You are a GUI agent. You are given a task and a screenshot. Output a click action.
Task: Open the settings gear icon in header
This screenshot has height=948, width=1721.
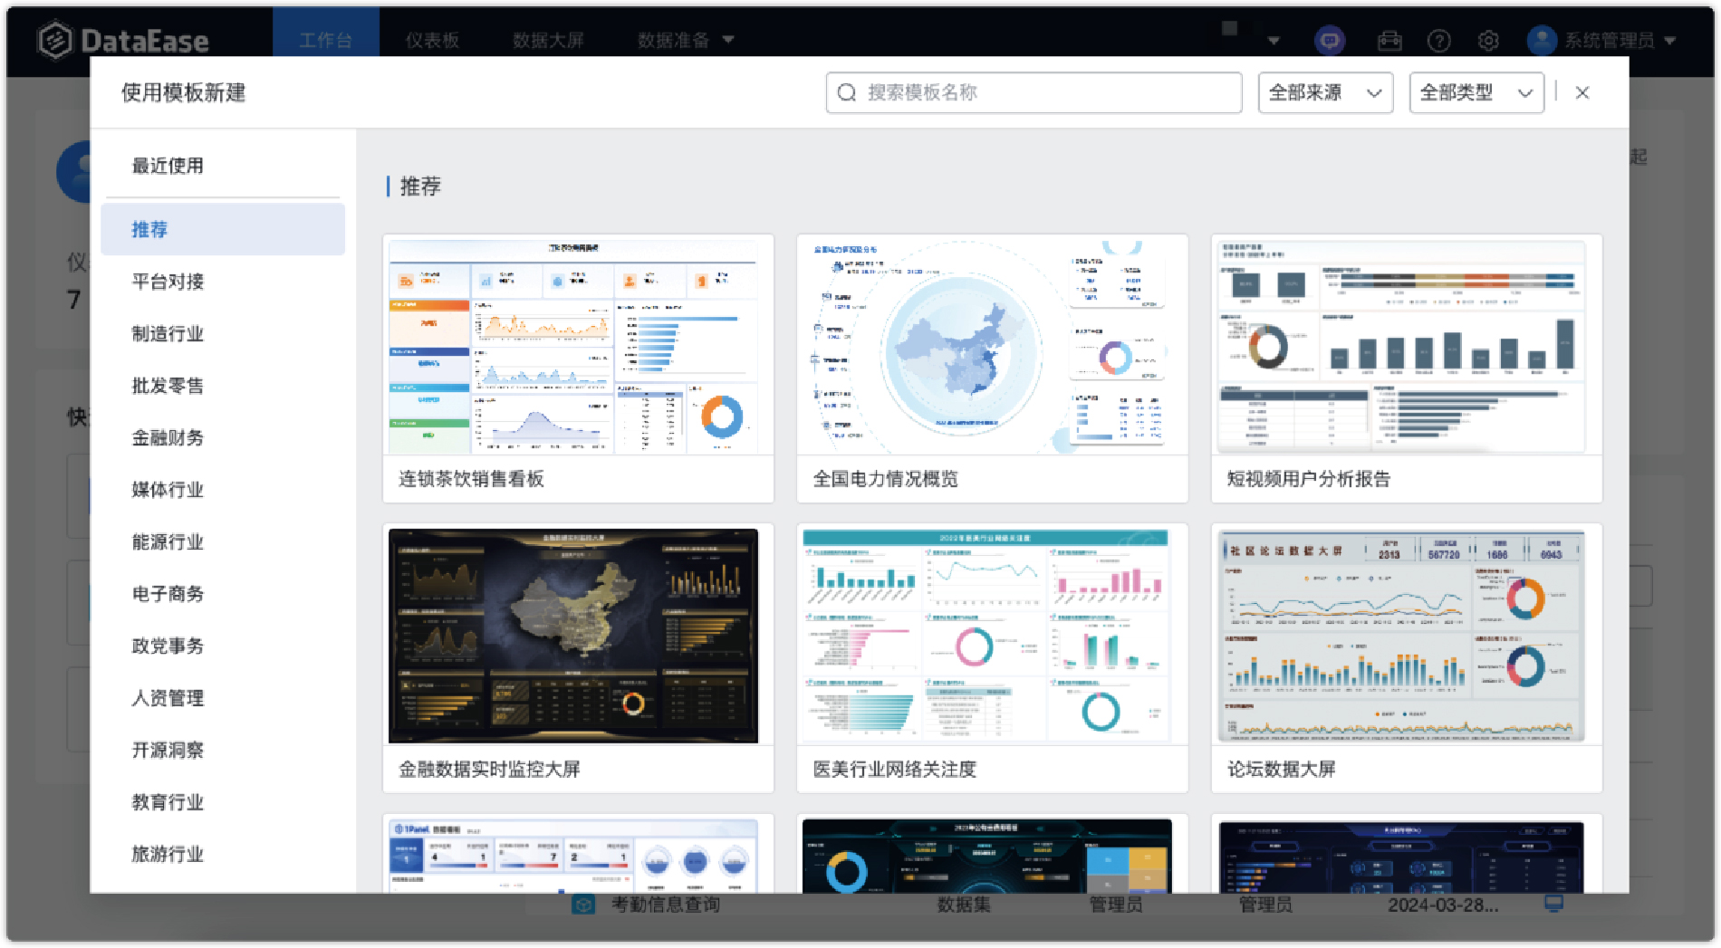point(1488,41)
